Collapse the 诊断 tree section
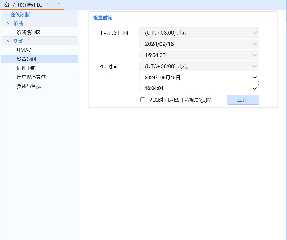The image size is (287, 240). point(9,23)
